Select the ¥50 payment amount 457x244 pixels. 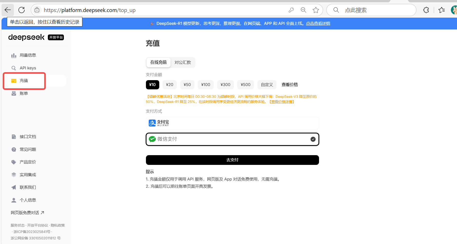187,85
